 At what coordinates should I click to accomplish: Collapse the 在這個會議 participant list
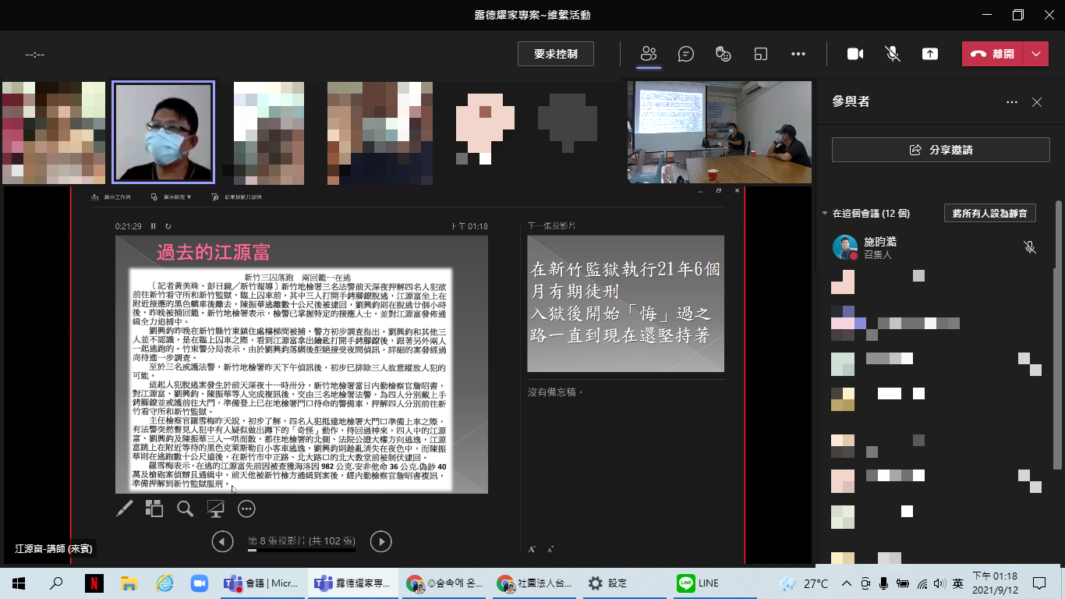[825, 213]
